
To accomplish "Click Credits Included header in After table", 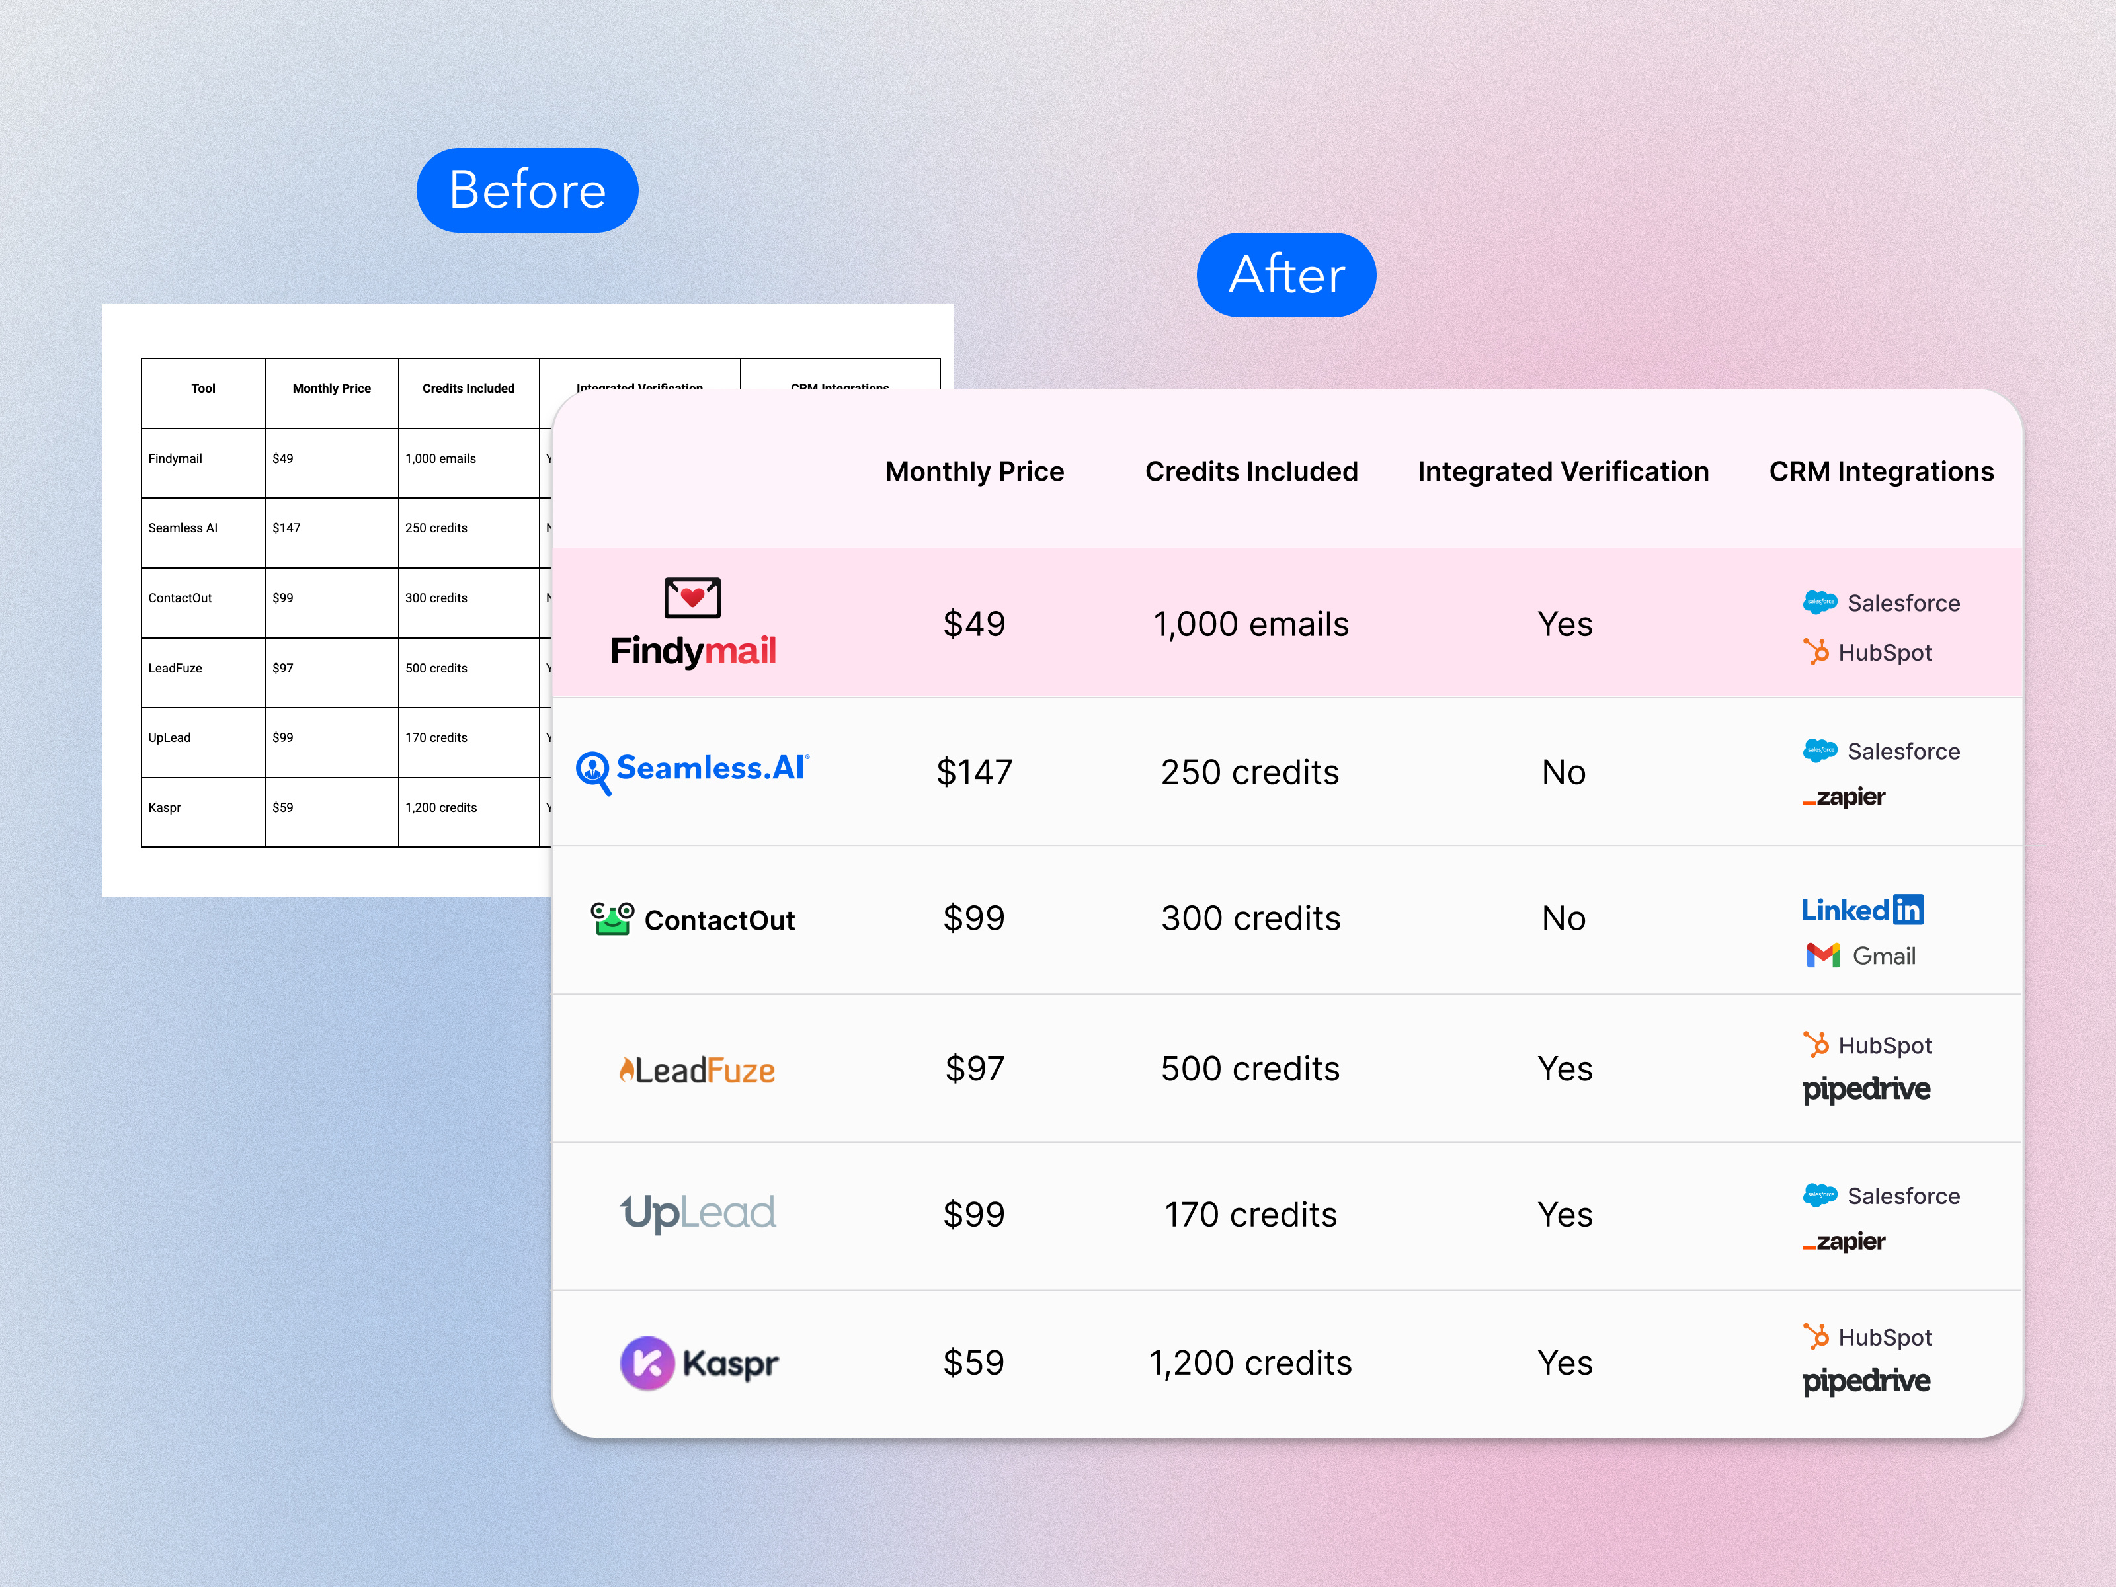I will tap(1251, 471).
